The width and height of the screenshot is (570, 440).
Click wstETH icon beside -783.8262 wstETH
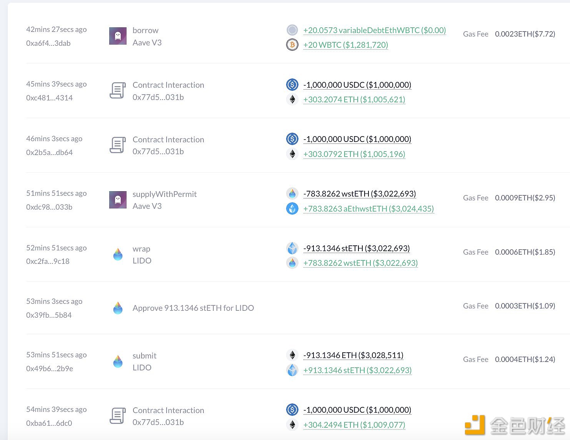pyautogui.click(x=292, y=193)
